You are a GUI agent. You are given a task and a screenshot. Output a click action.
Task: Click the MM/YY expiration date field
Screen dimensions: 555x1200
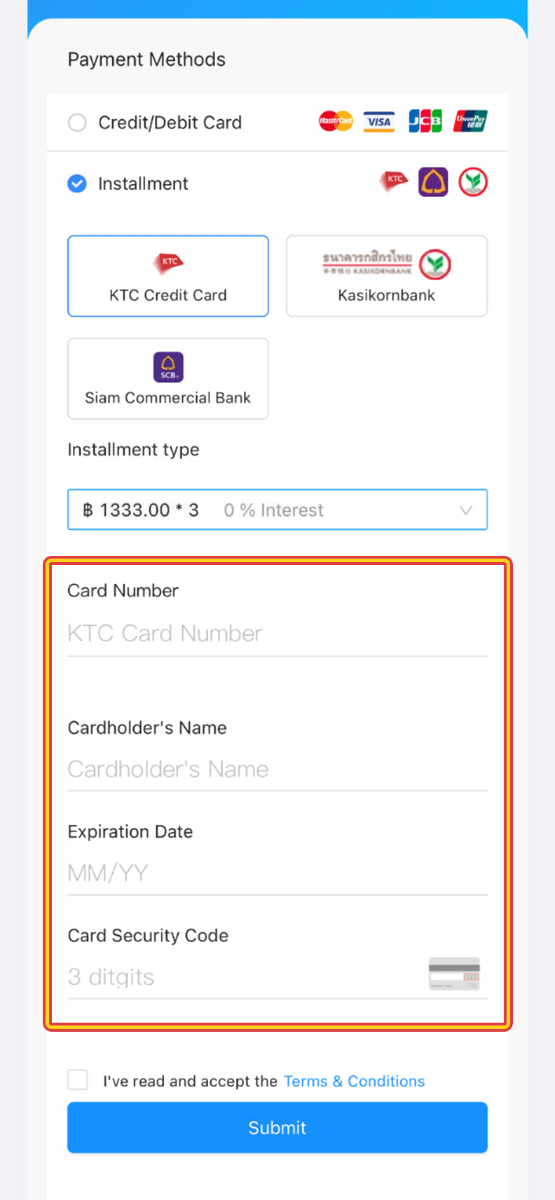(277, 873)
